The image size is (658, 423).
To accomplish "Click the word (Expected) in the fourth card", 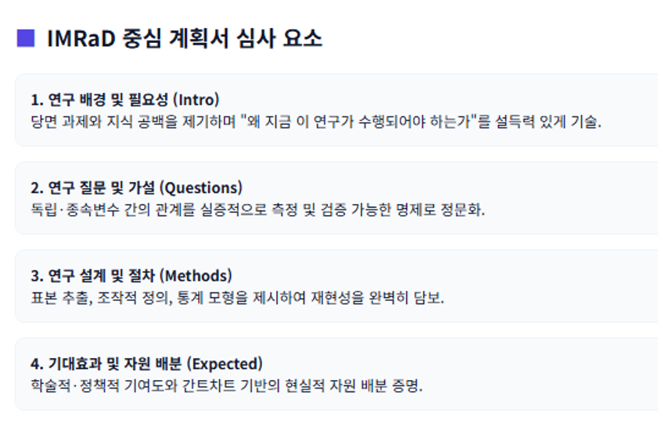I will click(225, 364).
